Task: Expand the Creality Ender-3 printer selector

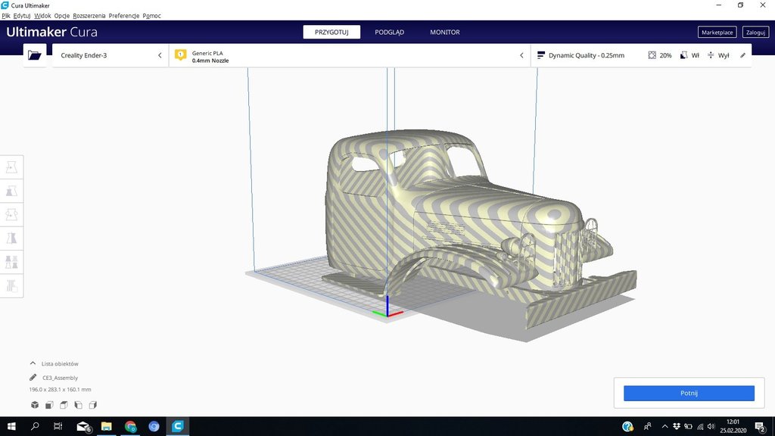Action: click(110, 55)
